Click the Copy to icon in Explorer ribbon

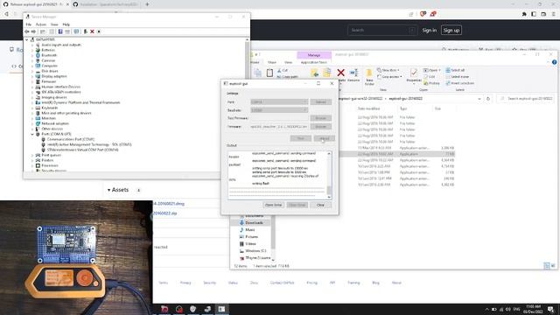tap(326, 73)
